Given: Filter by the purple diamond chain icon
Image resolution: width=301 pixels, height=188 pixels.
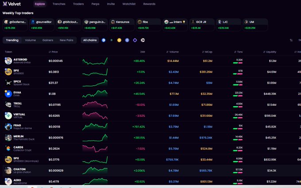Looking at the screenshot, I should point(135,40).
